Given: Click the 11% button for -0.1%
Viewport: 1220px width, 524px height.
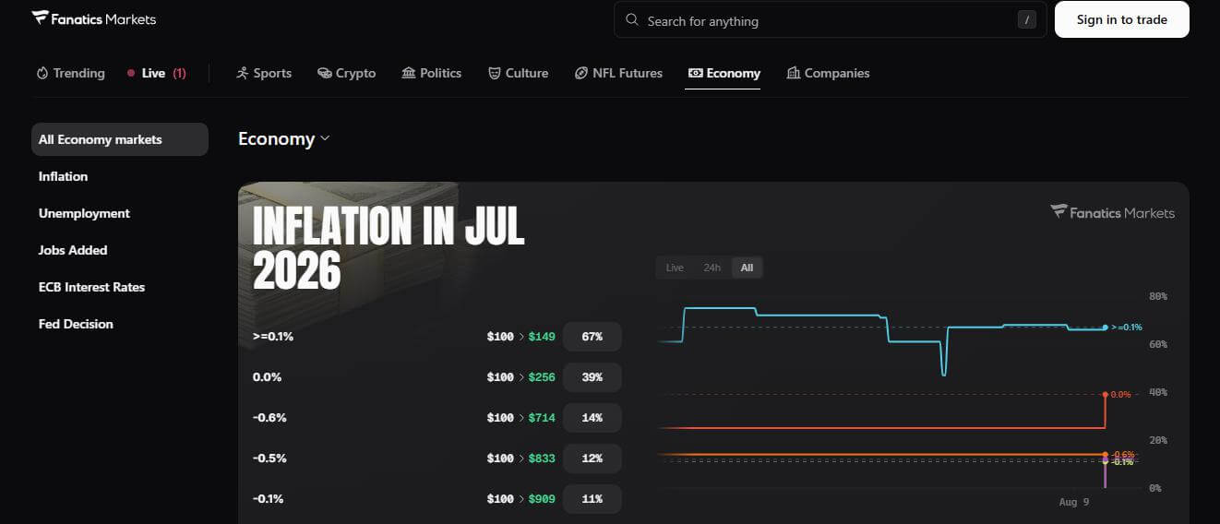Looking at the screenshot, I should tap(592, 499).
